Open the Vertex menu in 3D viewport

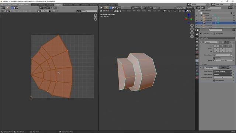[144, 11]
